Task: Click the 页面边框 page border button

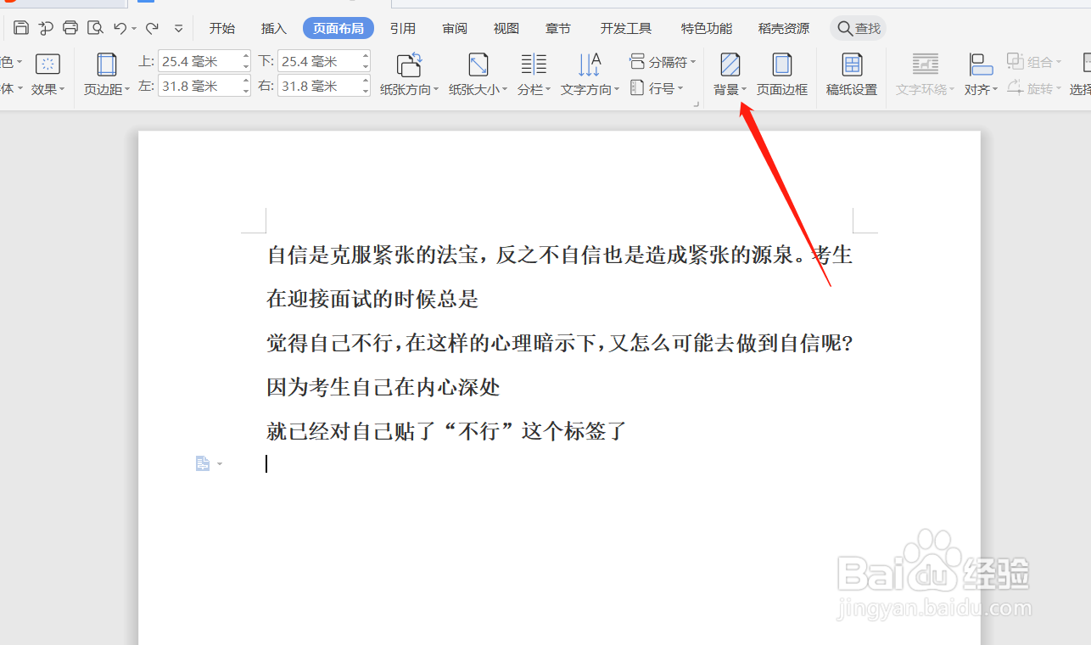Action: pyautogui.click(x=782, y=74)
